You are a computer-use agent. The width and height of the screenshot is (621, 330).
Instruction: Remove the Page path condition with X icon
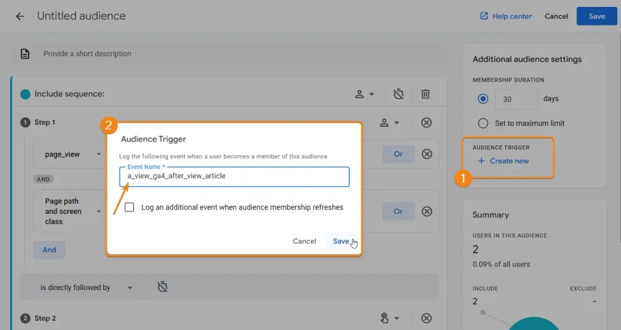(426, 211)
